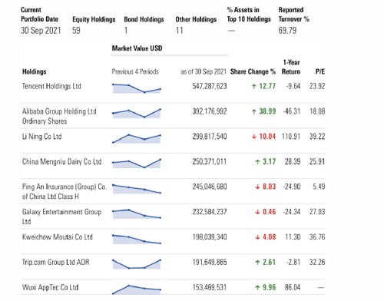The height and width of the screenshot is (301, 384).
Task: Sort by Share Change % column header
Action: point(253,71)
